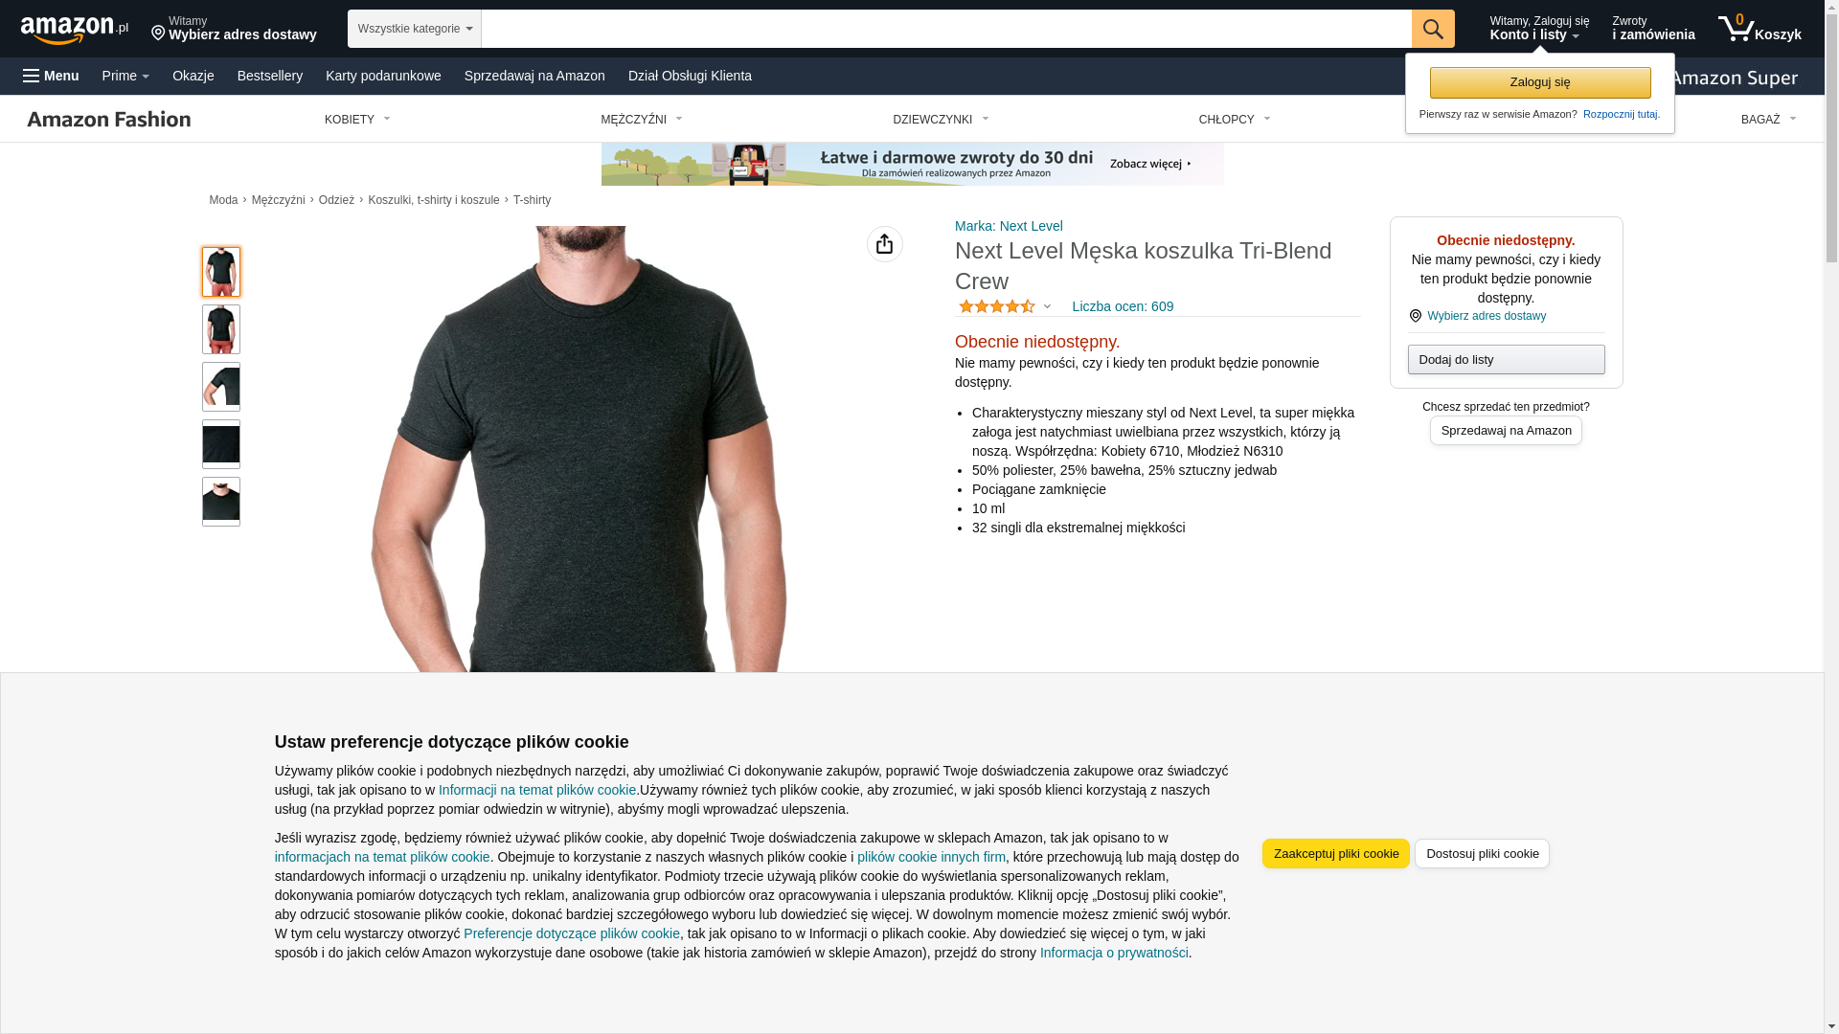Expand the Wszystkie kategorie dropdown

pyautogui.click(x=415, y=29)
